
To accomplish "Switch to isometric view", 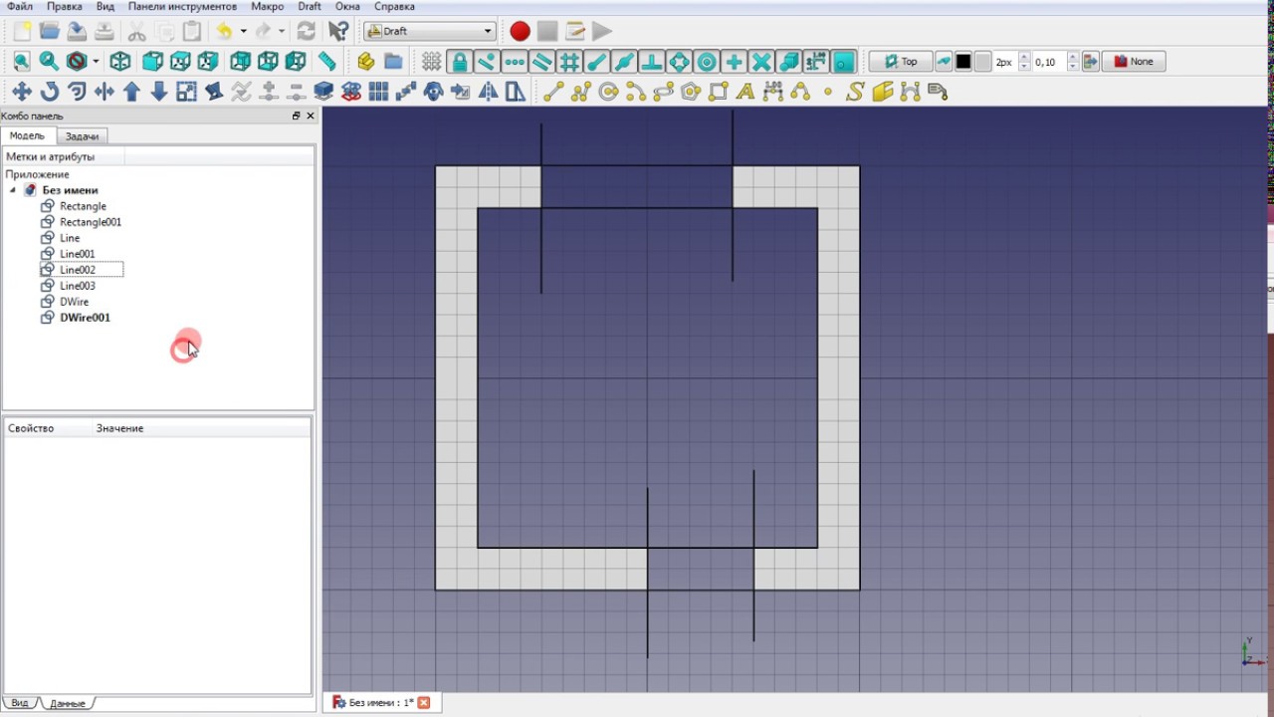I will point(120,62).
